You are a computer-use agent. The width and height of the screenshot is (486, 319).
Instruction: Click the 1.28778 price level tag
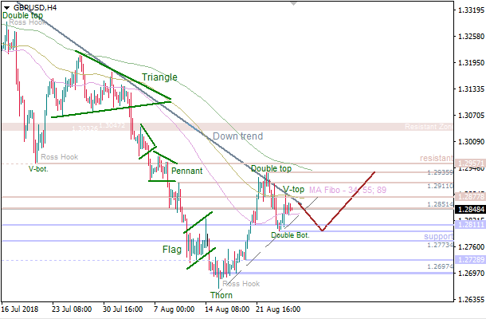(468, 196)
